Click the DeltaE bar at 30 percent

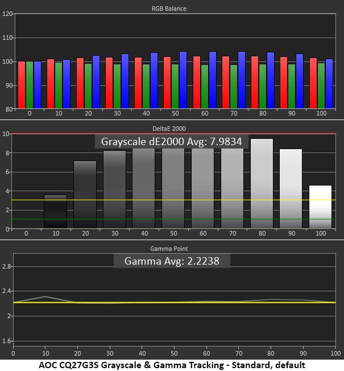pyautogui.click(x=115, y=189)
